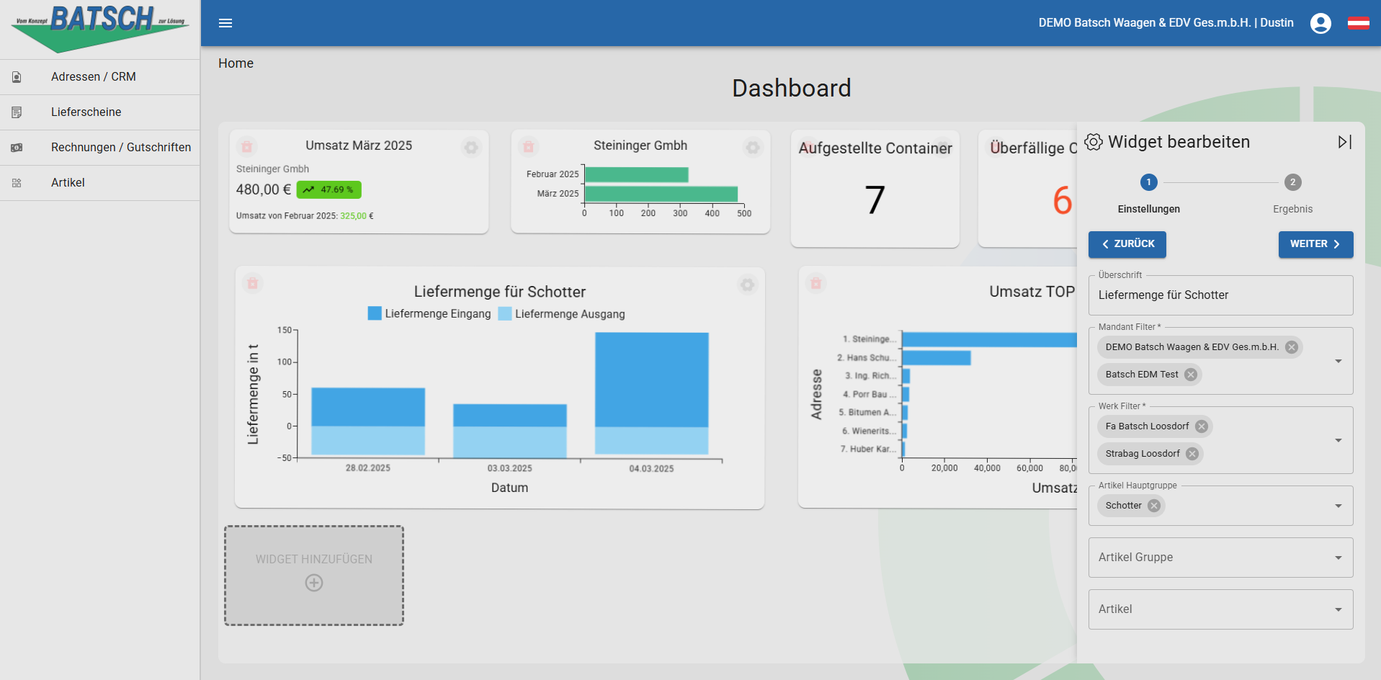
Task: Toggle Liefermenge Ausgang legend entry
Action: click(562, 314)
